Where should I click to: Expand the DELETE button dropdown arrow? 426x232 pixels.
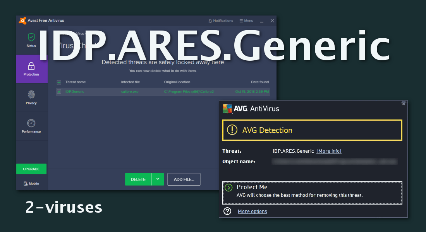[x=158, y=179]
